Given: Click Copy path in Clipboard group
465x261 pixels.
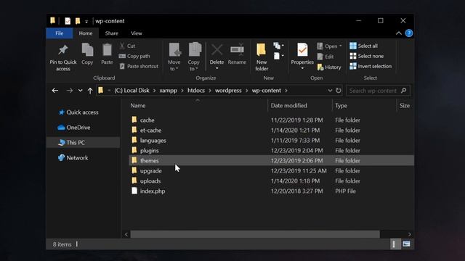Looking at the screenshot, I should coord(134,56).
